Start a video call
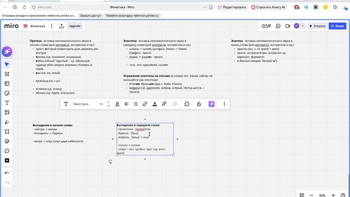This screenshot has width=350, height=197. [288, 26]
